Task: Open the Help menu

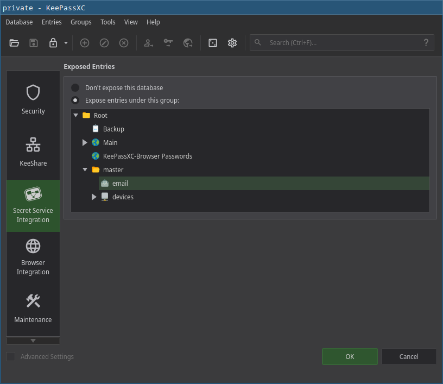Action: 153,22
